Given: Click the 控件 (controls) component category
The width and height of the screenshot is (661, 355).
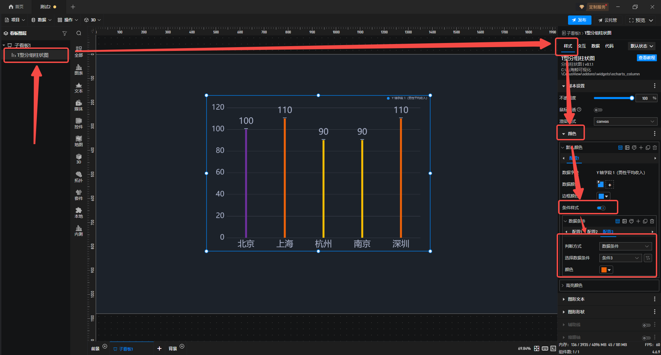Looking at the screenshot, I should [78, 123].
